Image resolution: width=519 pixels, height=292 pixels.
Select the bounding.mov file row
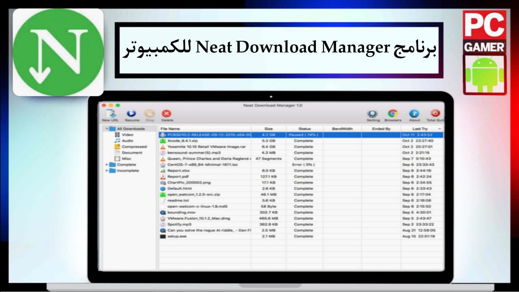[301, 212]
